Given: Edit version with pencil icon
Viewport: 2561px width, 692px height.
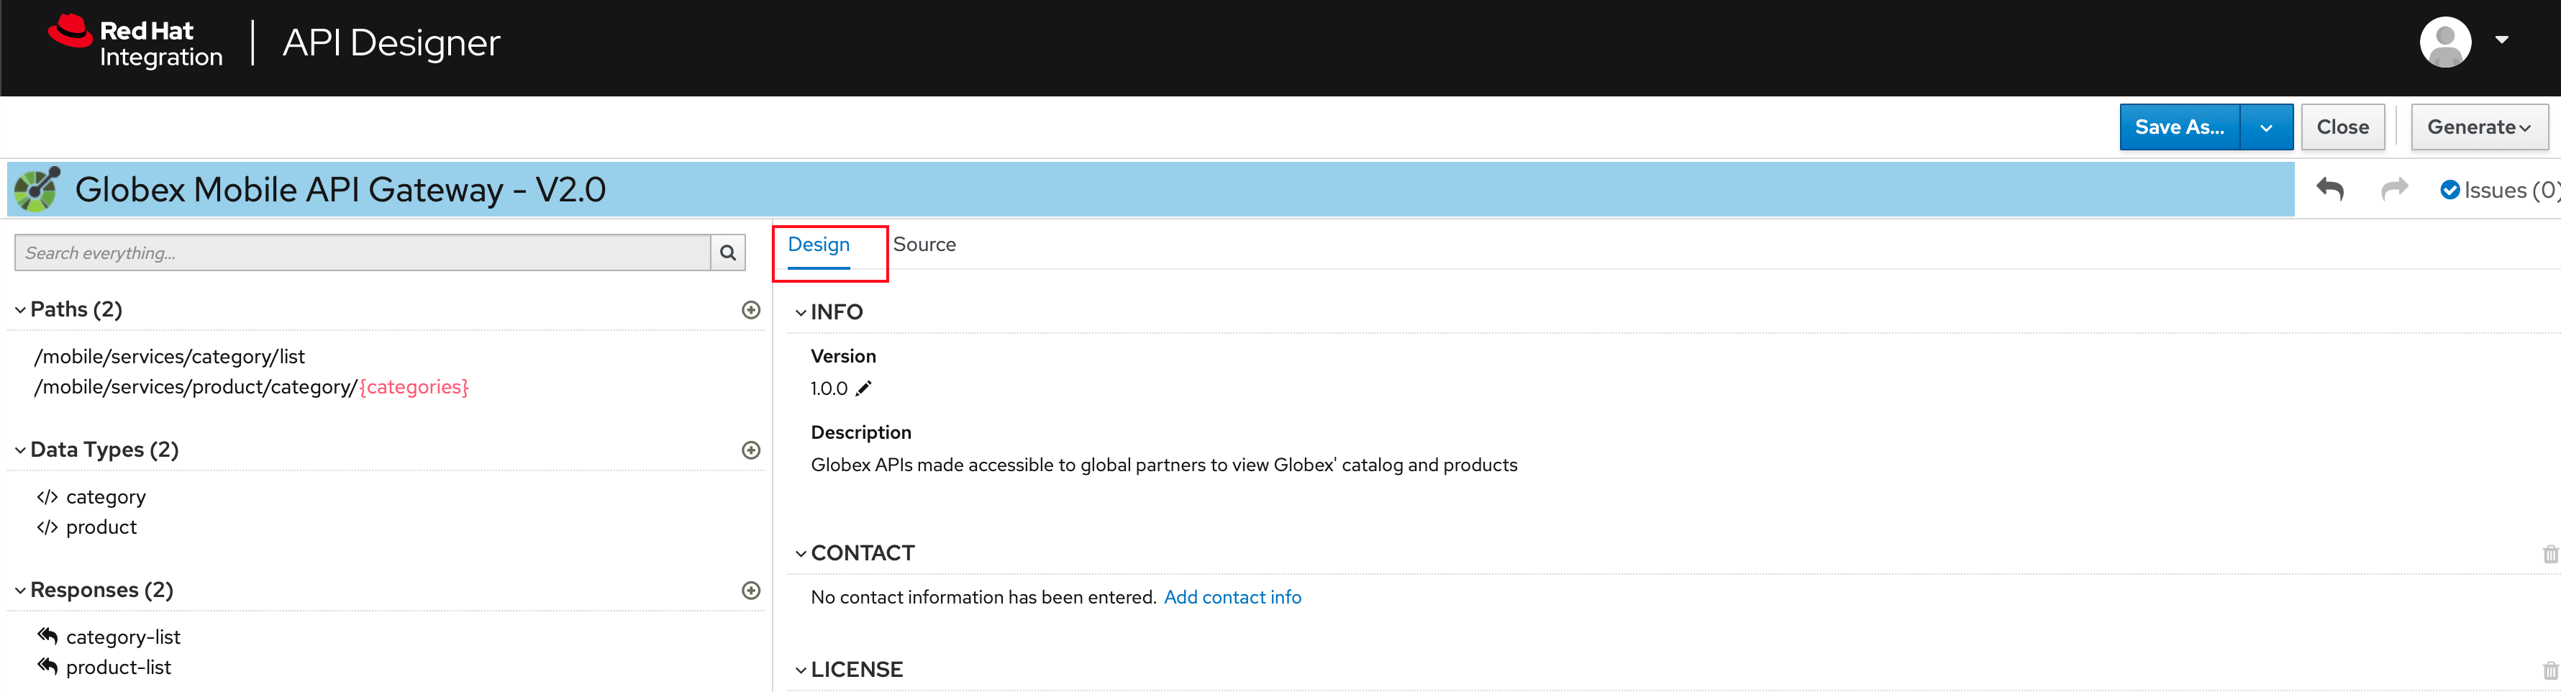Looking at the screenshot, I should click(863, 388).
